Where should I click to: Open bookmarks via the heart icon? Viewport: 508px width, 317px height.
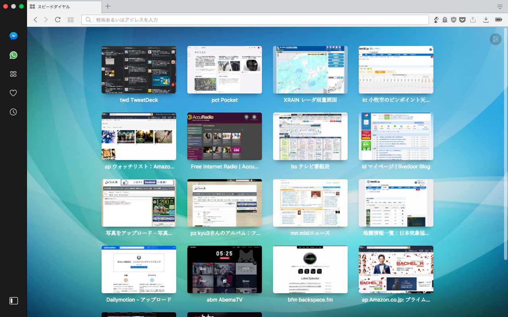click(x=13, y=93)
